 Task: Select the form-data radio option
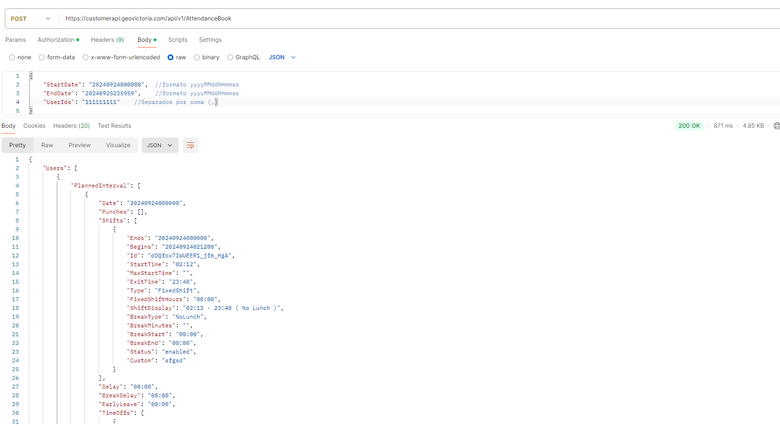(42, 57)
